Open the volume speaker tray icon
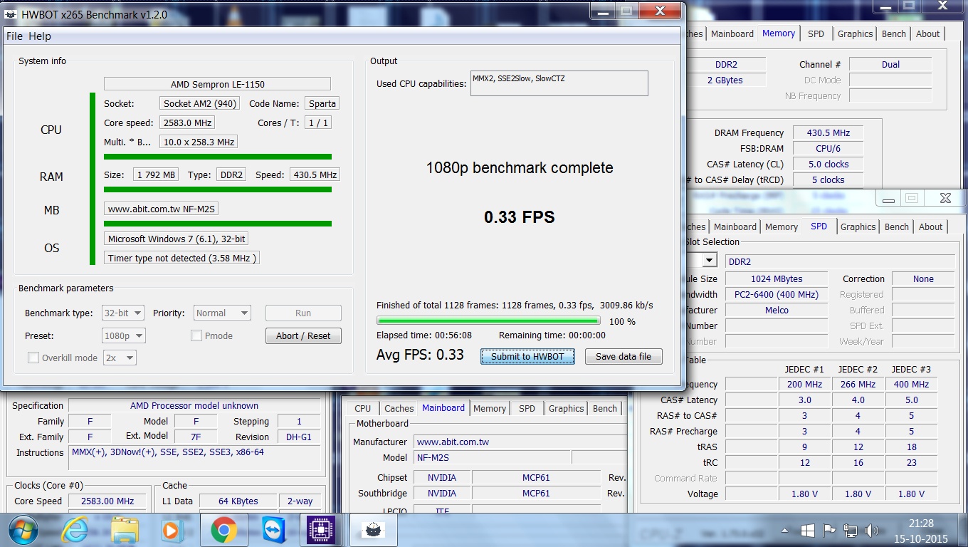This screenshot has width=968, height=547. [x=871, y=531]
